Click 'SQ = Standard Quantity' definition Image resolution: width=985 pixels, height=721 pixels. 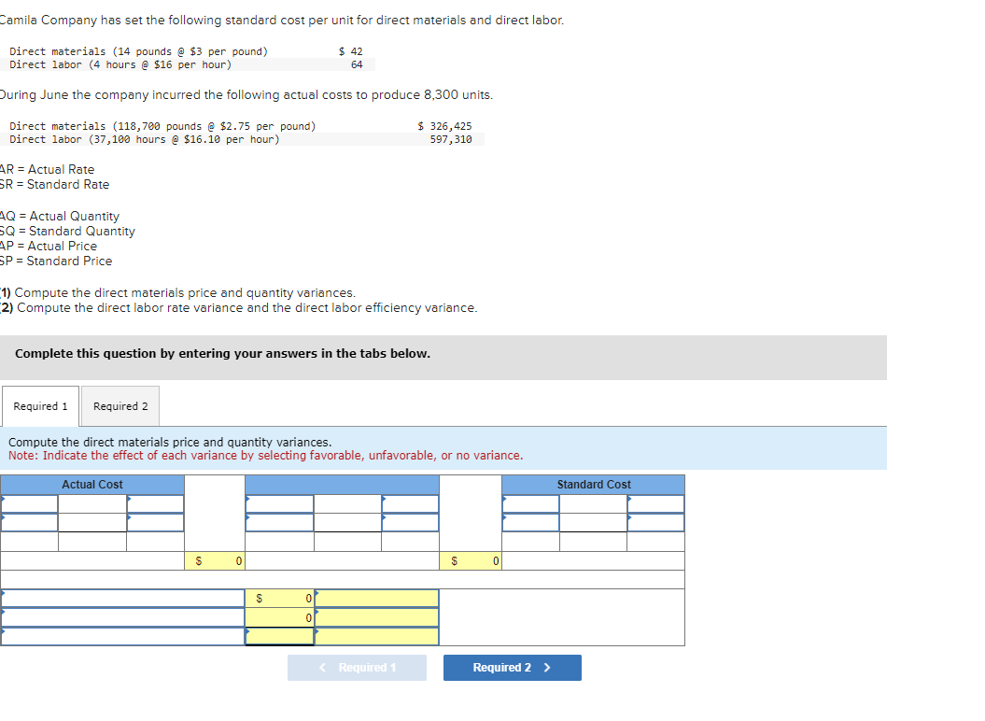click(67, 232)
